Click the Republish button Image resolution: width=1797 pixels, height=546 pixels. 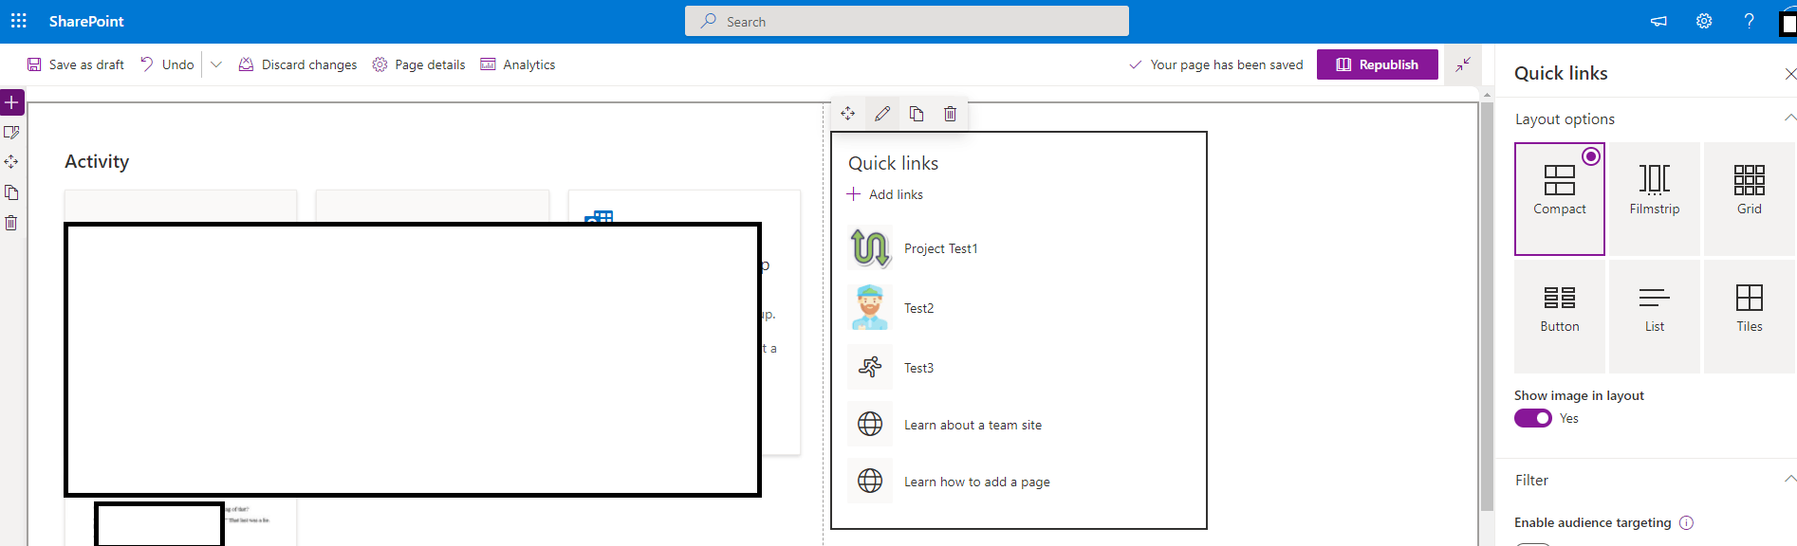[x=1378, y=64]
